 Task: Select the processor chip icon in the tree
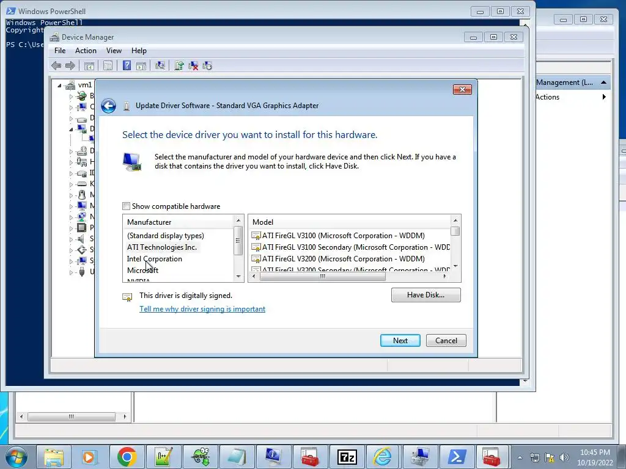click(81, 228)
